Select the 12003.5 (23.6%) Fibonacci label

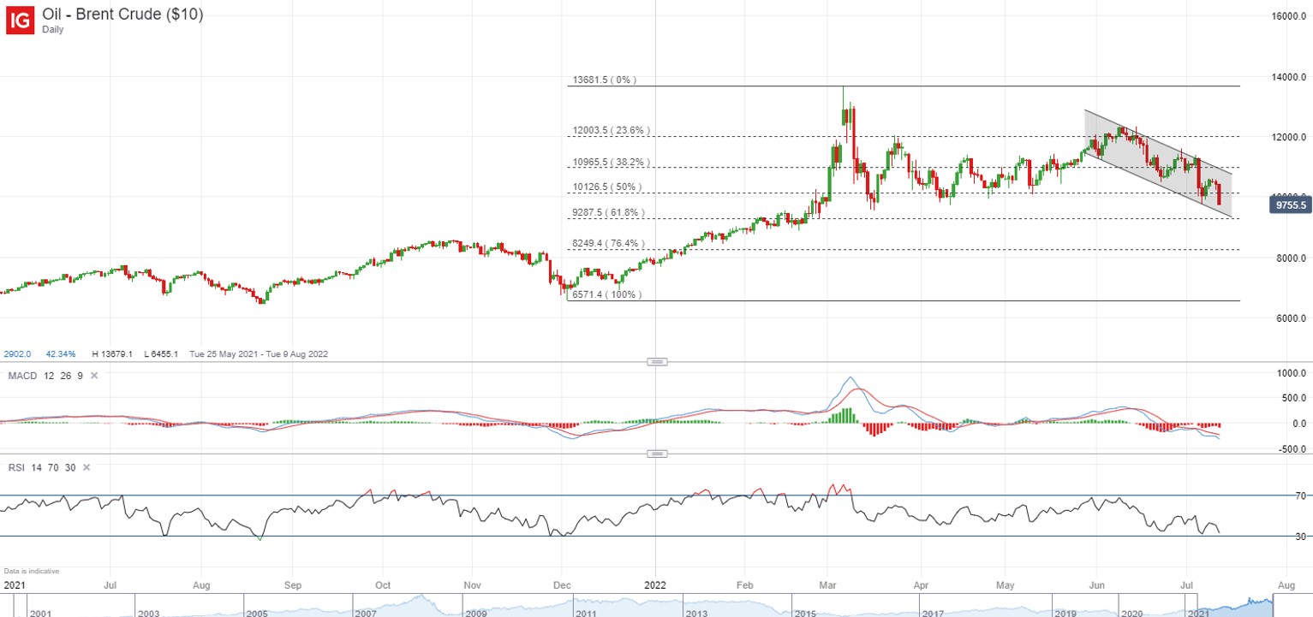click(x=612, y=131)
